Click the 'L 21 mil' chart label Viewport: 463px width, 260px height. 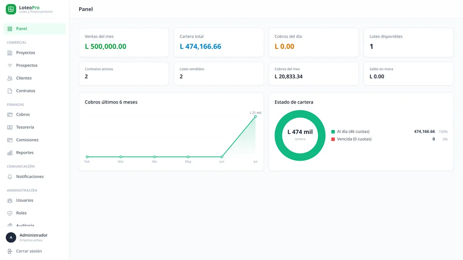pos(255,112)
